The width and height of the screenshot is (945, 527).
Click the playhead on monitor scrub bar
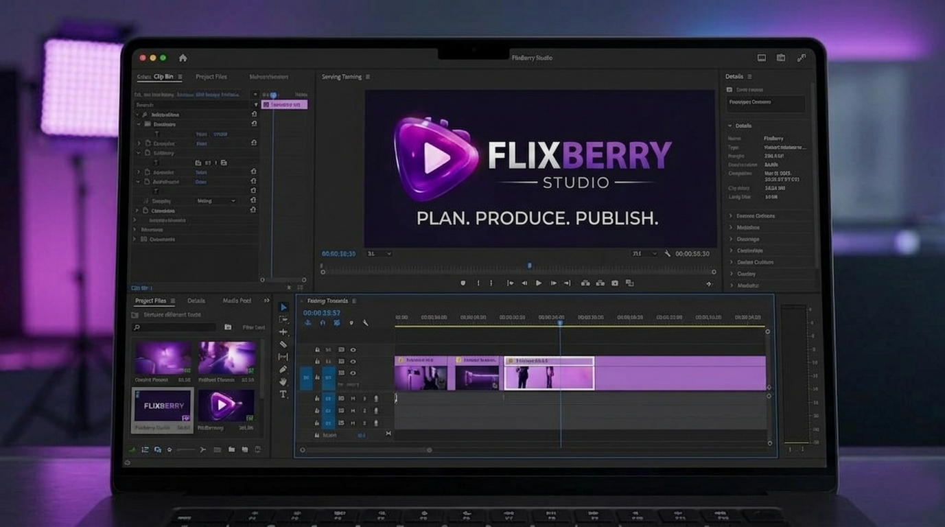tap(529, 266)
